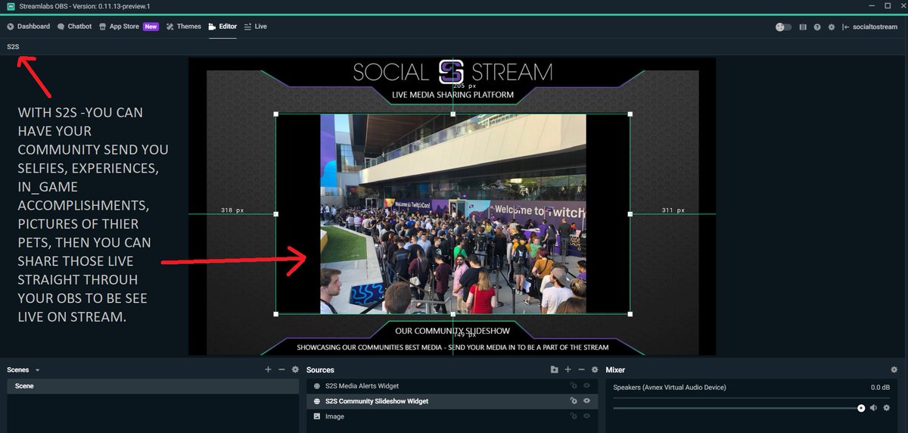Lock the Image source
Screen dimensions: 908x433
click(574, 416)
